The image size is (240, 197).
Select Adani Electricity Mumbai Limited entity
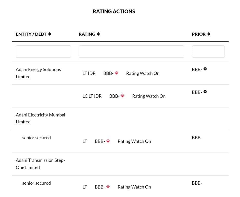click(x=41, y=118)
